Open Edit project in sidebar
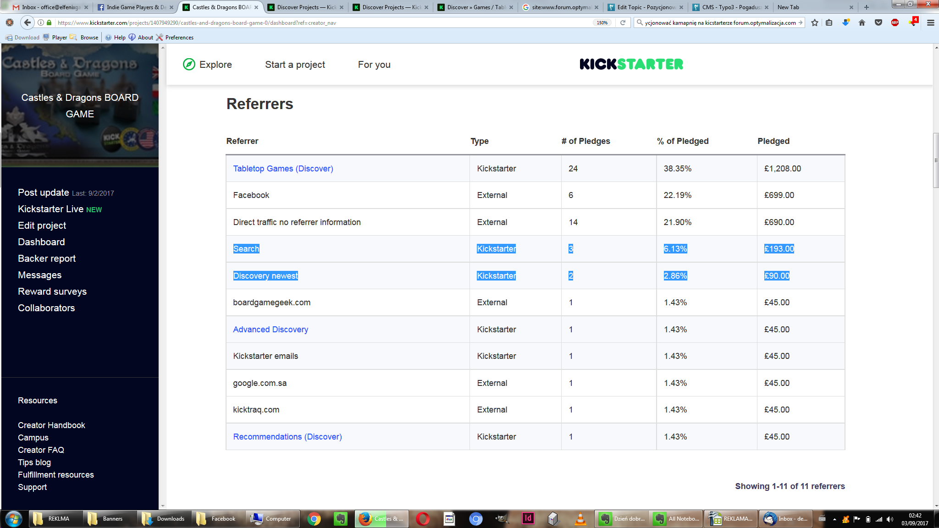939x528 pixels. (x=42, y=225)
